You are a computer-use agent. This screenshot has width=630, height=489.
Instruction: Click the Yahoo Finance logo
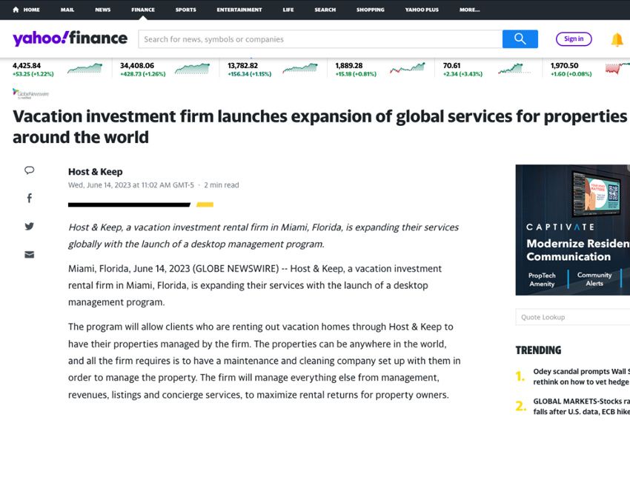click(70, 39)
